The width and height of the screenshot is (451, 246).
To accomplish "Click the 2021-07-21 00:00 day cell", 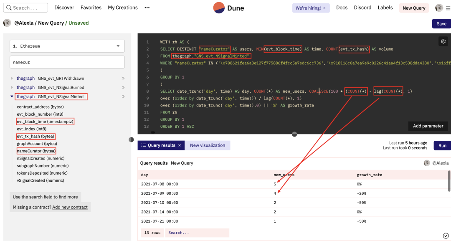I will click(160, 221).
